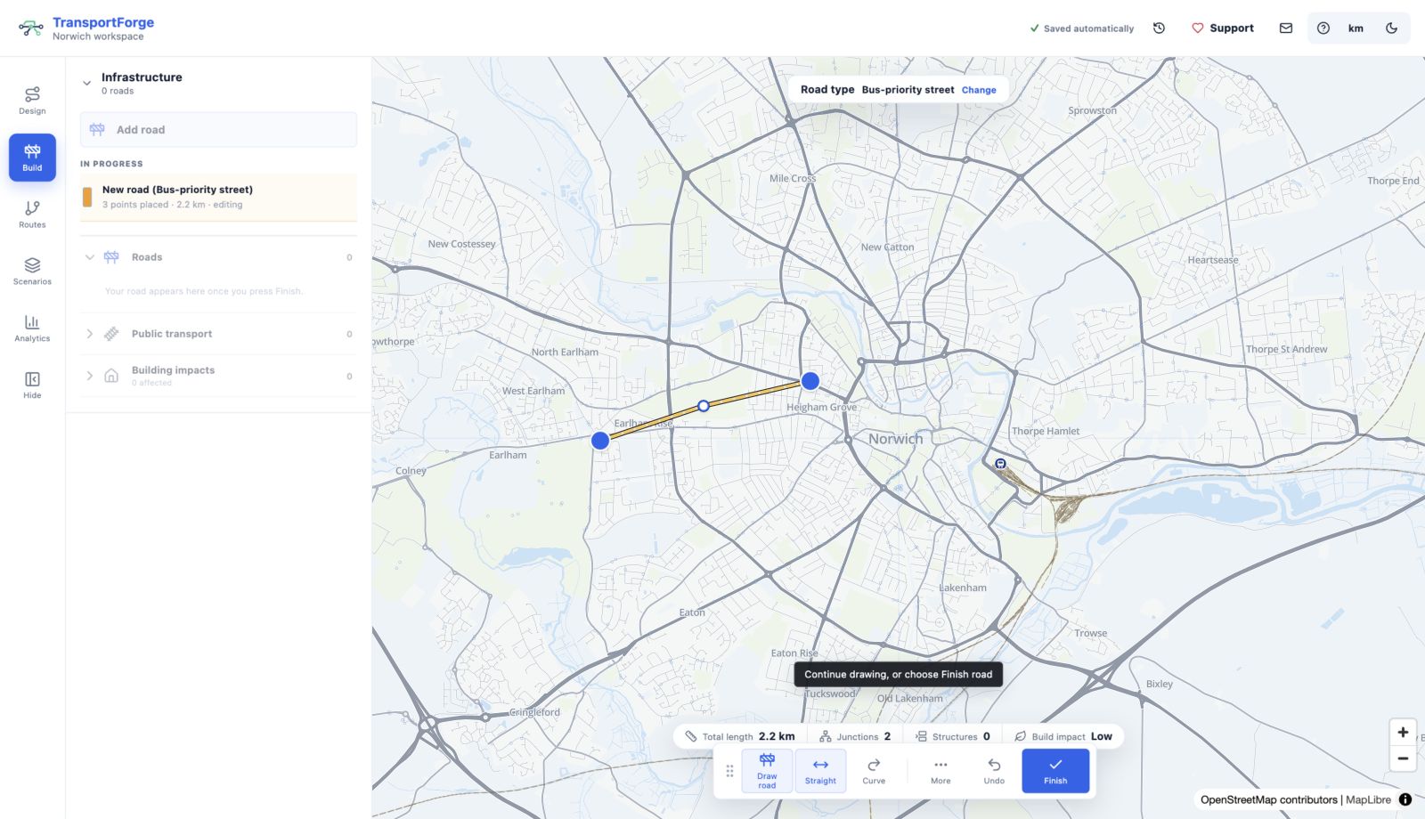Click the Add road button
This screenshot has width=1425, height=819.
pos(218,129)
